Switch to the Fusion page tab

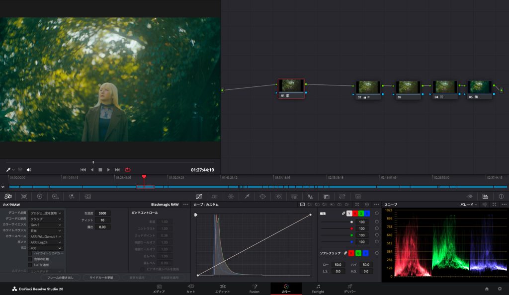tap(254, 289)
